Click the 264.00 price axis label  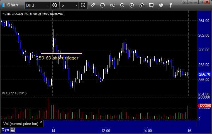204,21
